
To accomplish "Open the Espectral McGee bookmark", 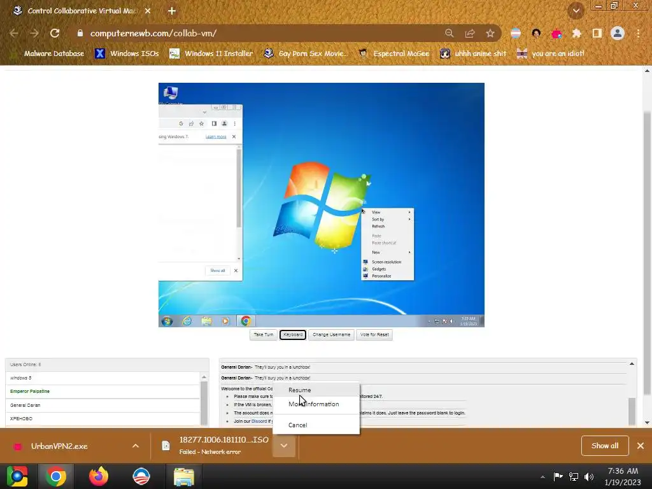I will pos(393,53).
